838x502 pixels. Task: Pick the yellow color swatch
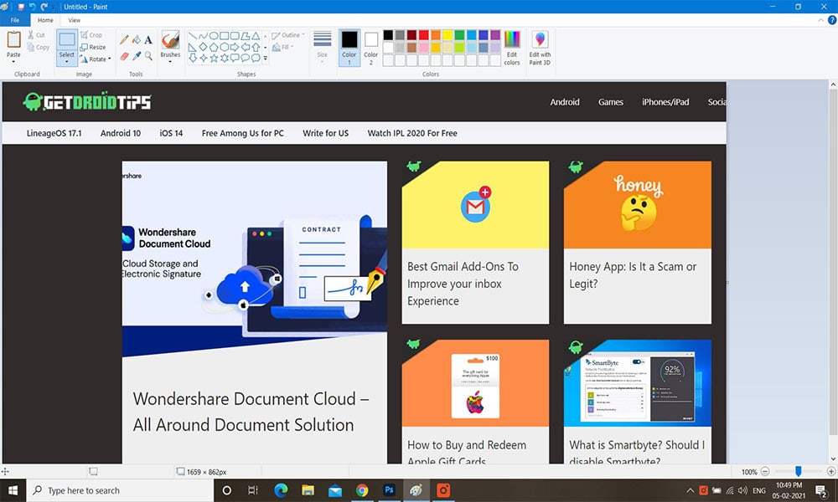coord(447,35)
